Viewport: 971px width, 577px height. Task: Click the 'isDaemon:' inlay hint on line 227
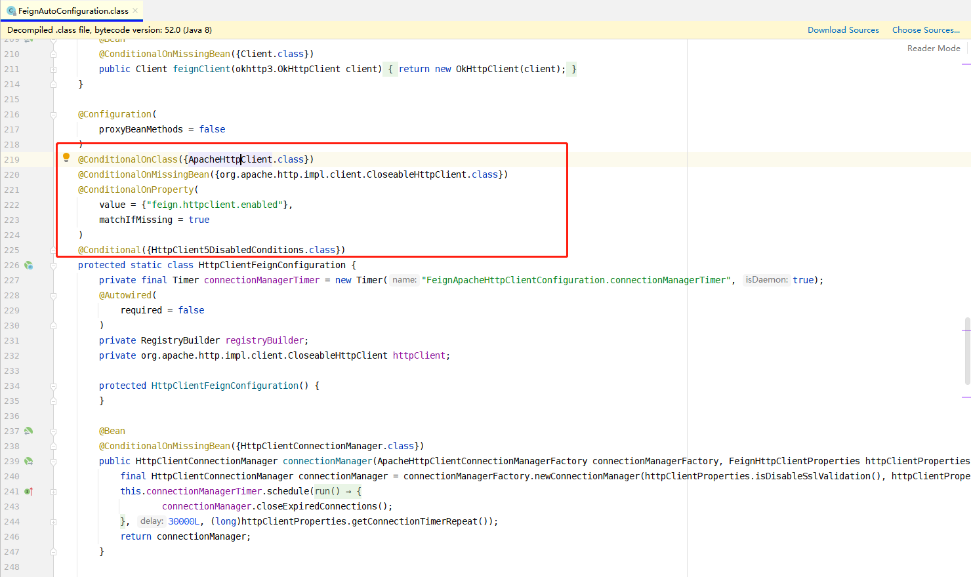click(766, 280)
